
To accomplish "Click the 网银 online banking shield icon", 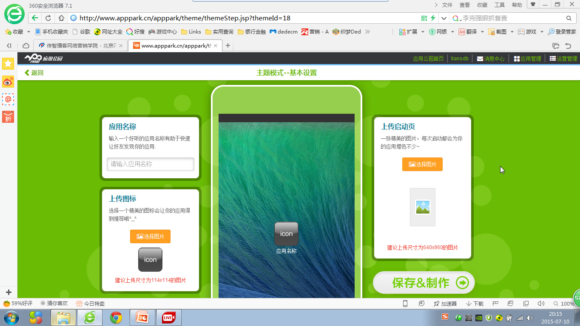I will (x=432, y=31).
